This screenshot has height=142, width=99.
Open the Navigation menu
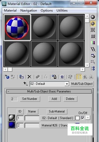tap(29, 11)
